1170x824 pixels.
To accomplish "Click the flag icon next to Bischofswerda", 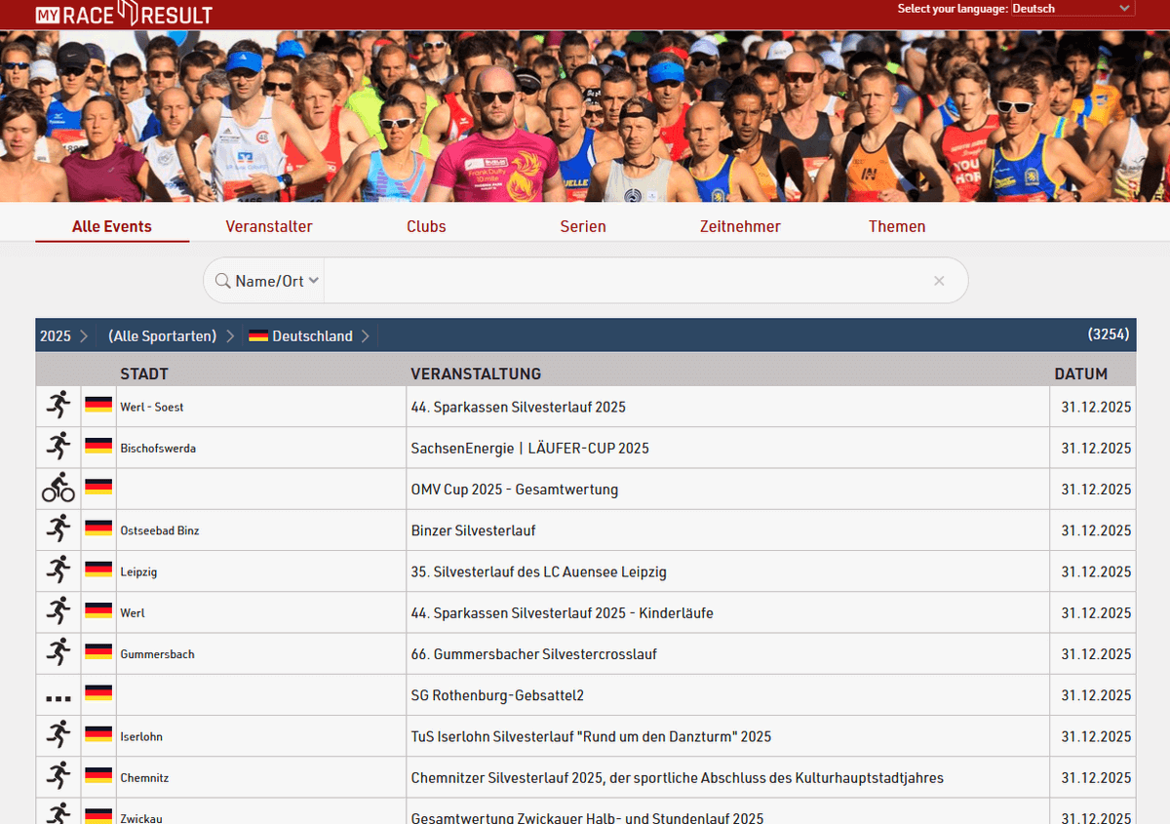I will (97, 447).
